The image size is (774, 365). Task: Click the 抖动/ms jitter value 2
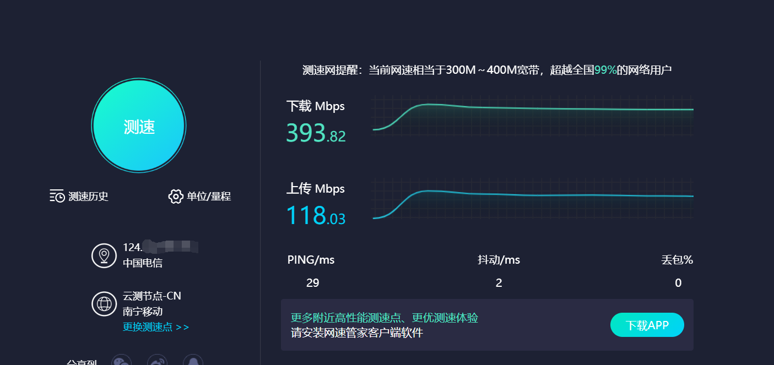(499, 283)
